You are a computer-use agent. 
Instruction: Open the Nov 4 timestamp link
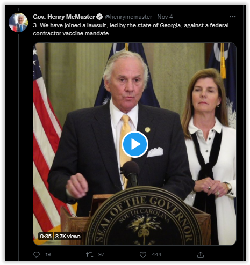click(x=165, y=17)
